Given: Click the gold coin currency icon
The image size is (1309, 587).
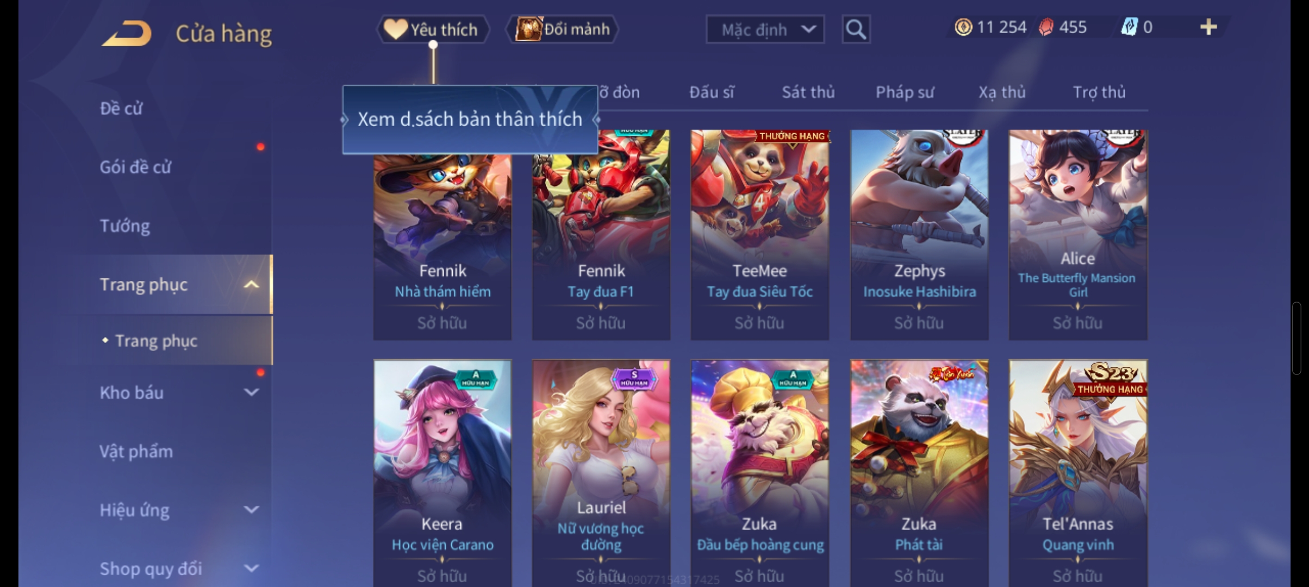Looking at the screenshot, I should tap(963, 27).
